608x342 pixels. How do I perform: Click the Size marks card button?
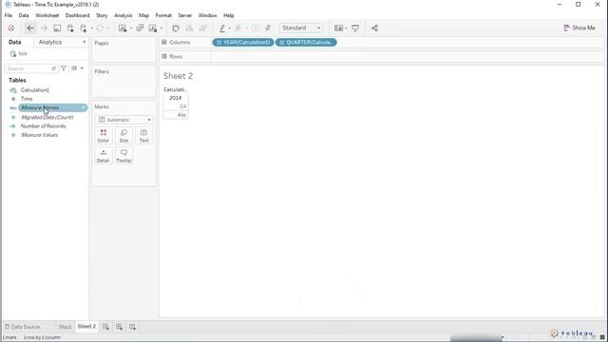123,136
